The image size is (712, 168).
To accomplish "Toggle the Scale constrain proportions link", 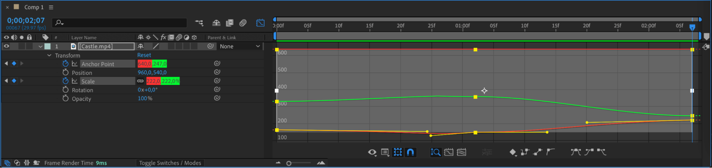I will tap(141, 81).
